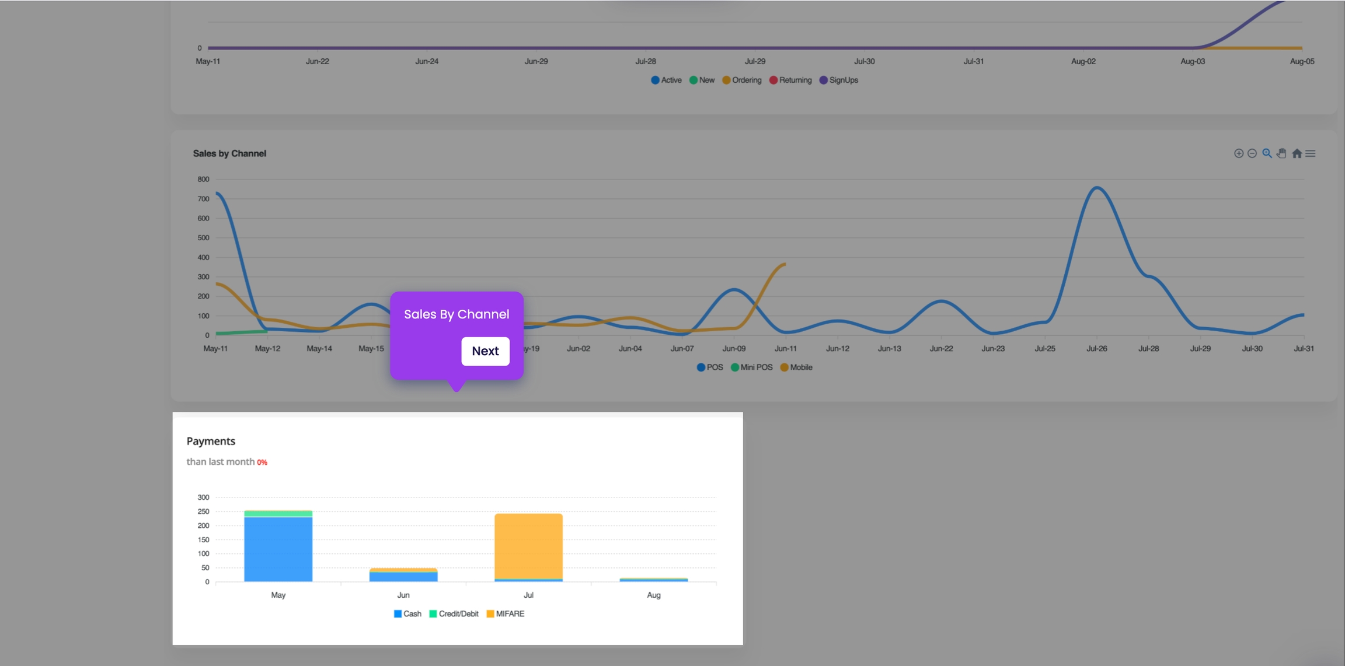Click the Cash legend color swatch

point(398,614)
